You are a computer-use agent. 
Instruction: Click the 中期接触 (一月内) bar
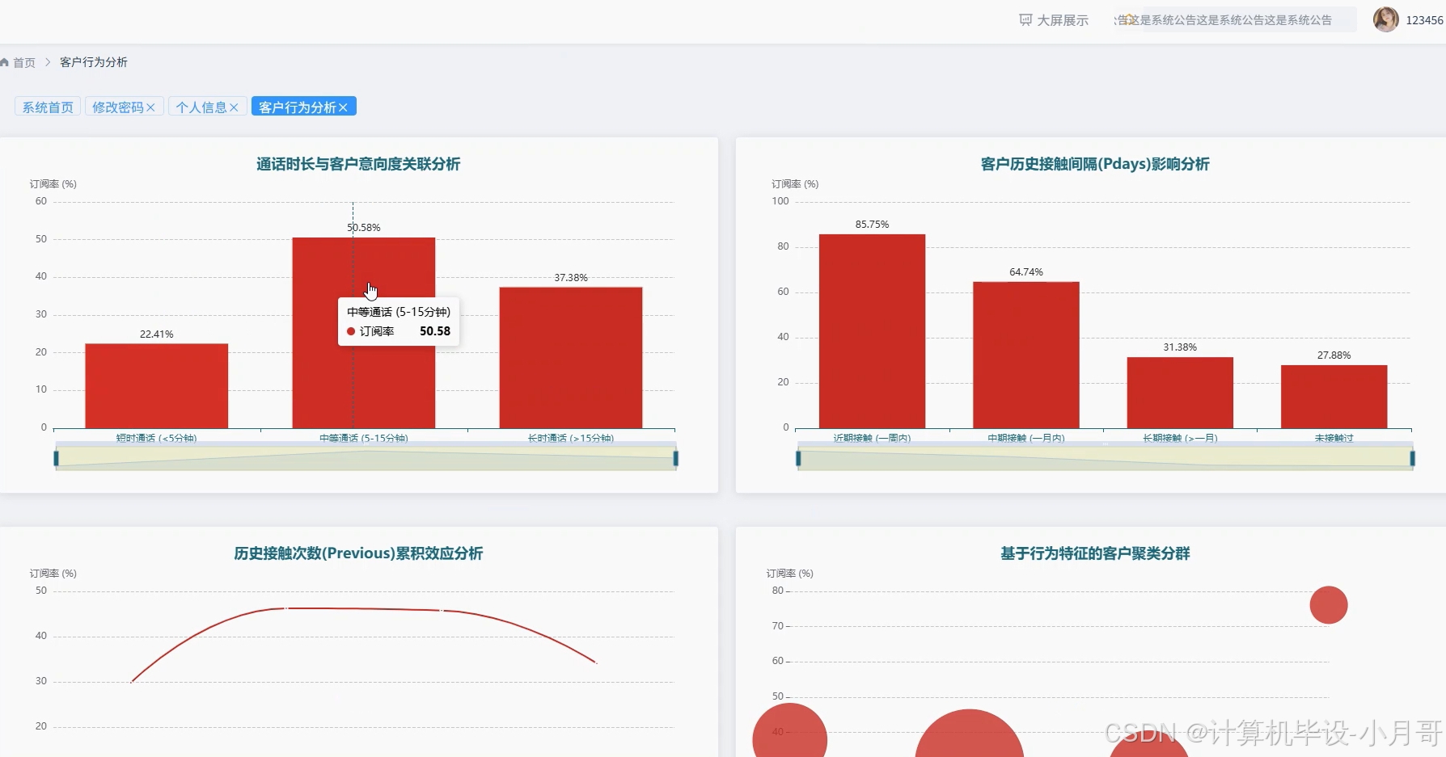[x=1026, y=355]
